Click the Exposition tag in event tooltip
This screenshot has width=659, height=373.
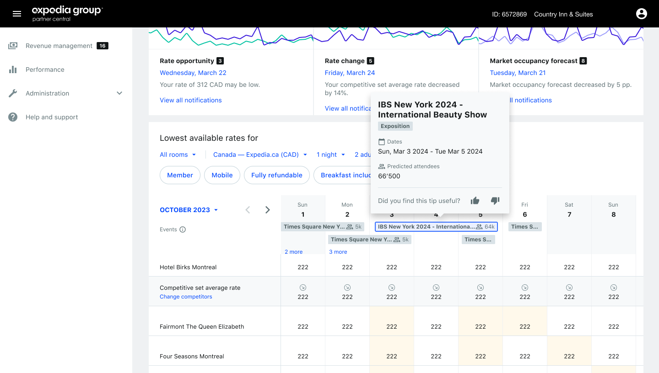point(395,126)
